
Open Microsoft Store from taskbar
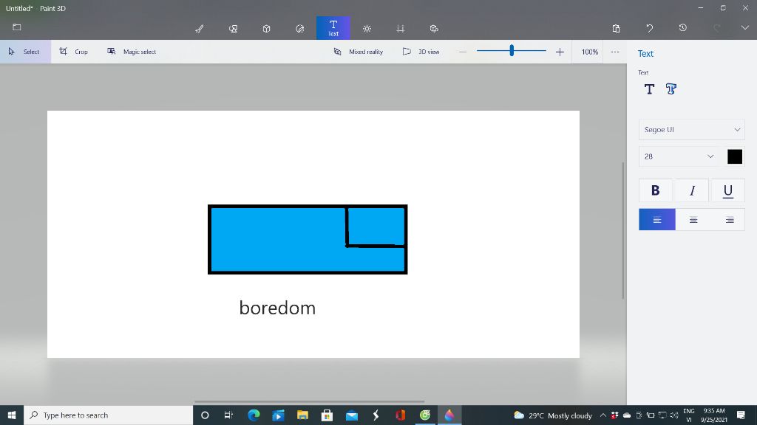coord(327,415)
